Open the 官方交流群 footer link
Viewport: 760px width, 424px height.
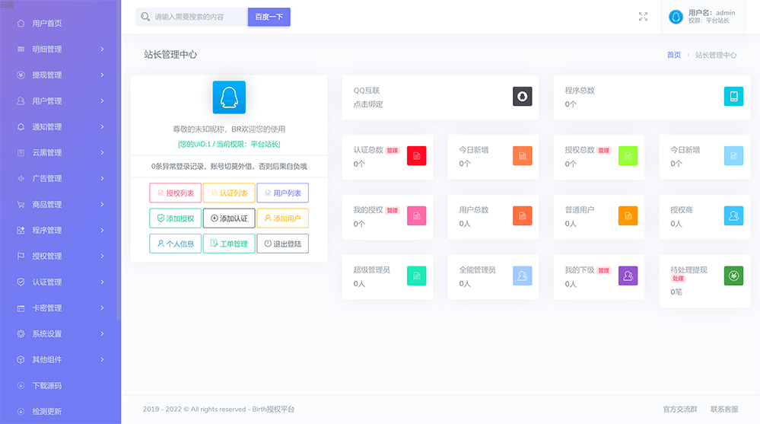point(680,410)
